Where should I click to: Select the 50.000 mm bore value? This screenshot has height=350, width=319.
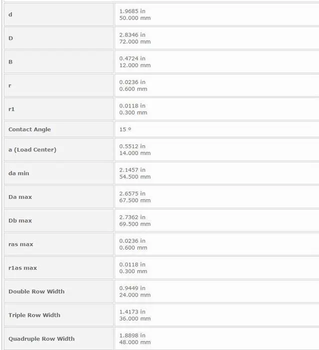[135, 18]
